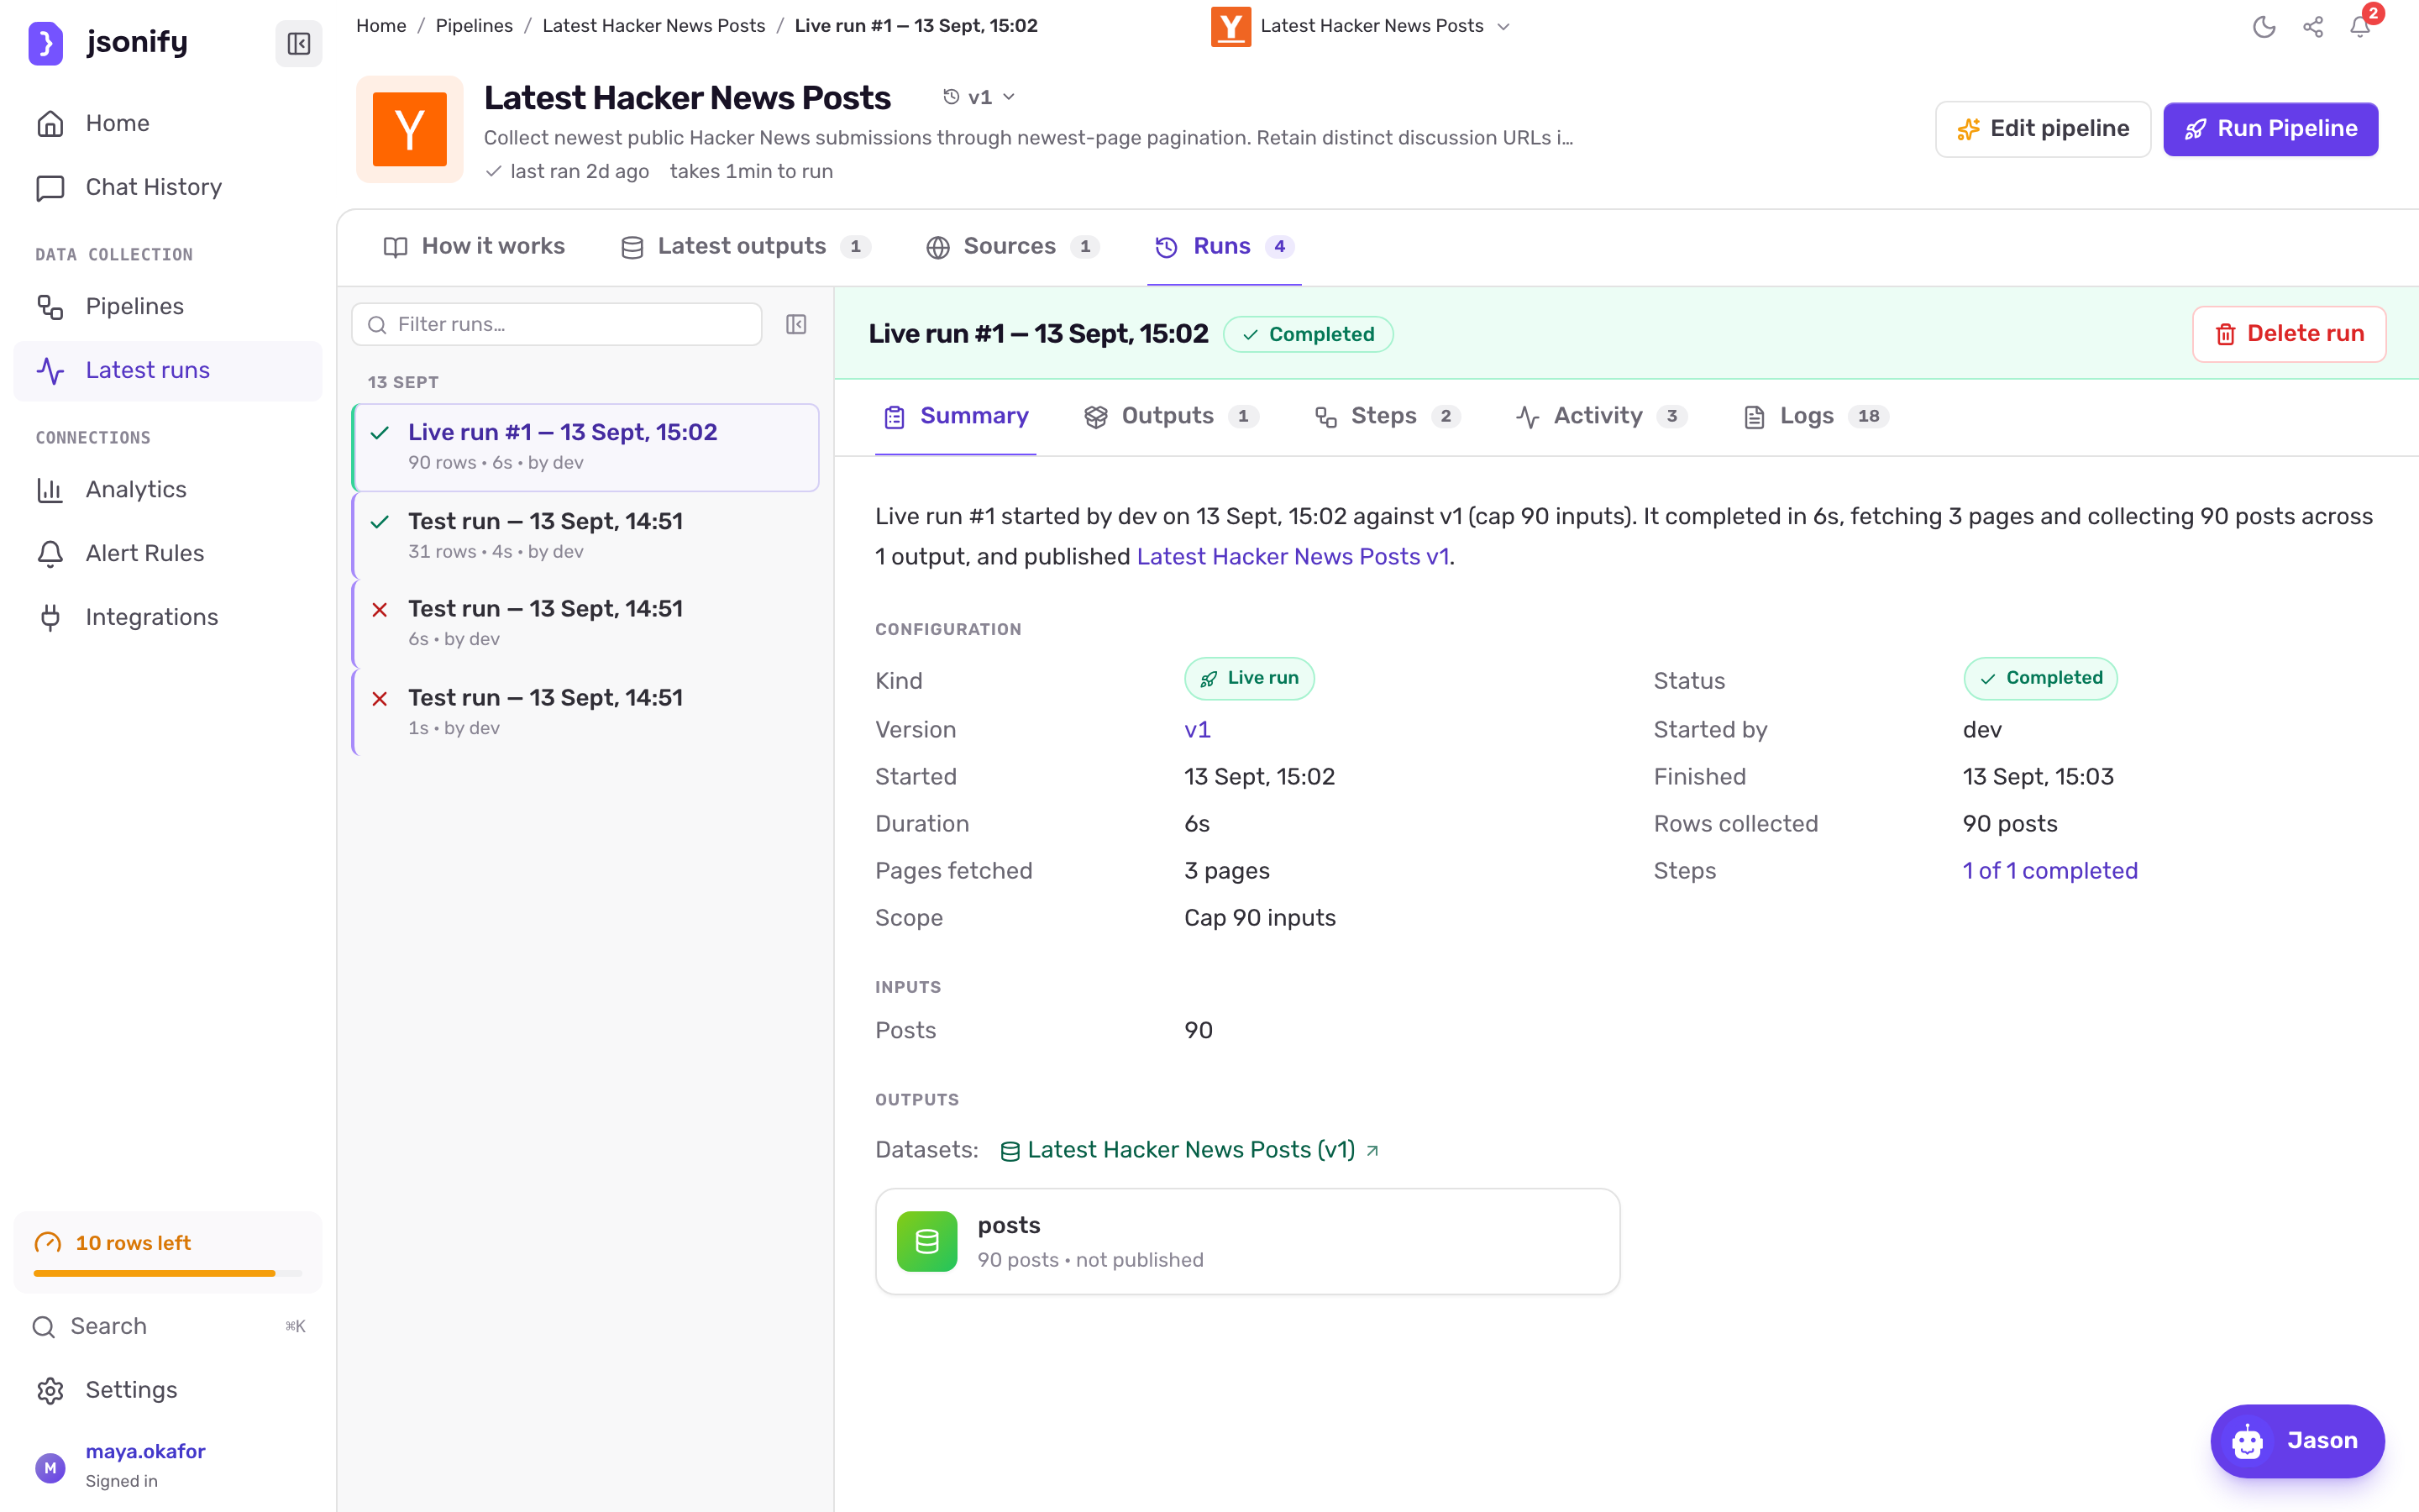The width and height of the screenshot is (2419, 1512).
Task: Click the jsonify logo icon
Action: click(x=45, y=43)
